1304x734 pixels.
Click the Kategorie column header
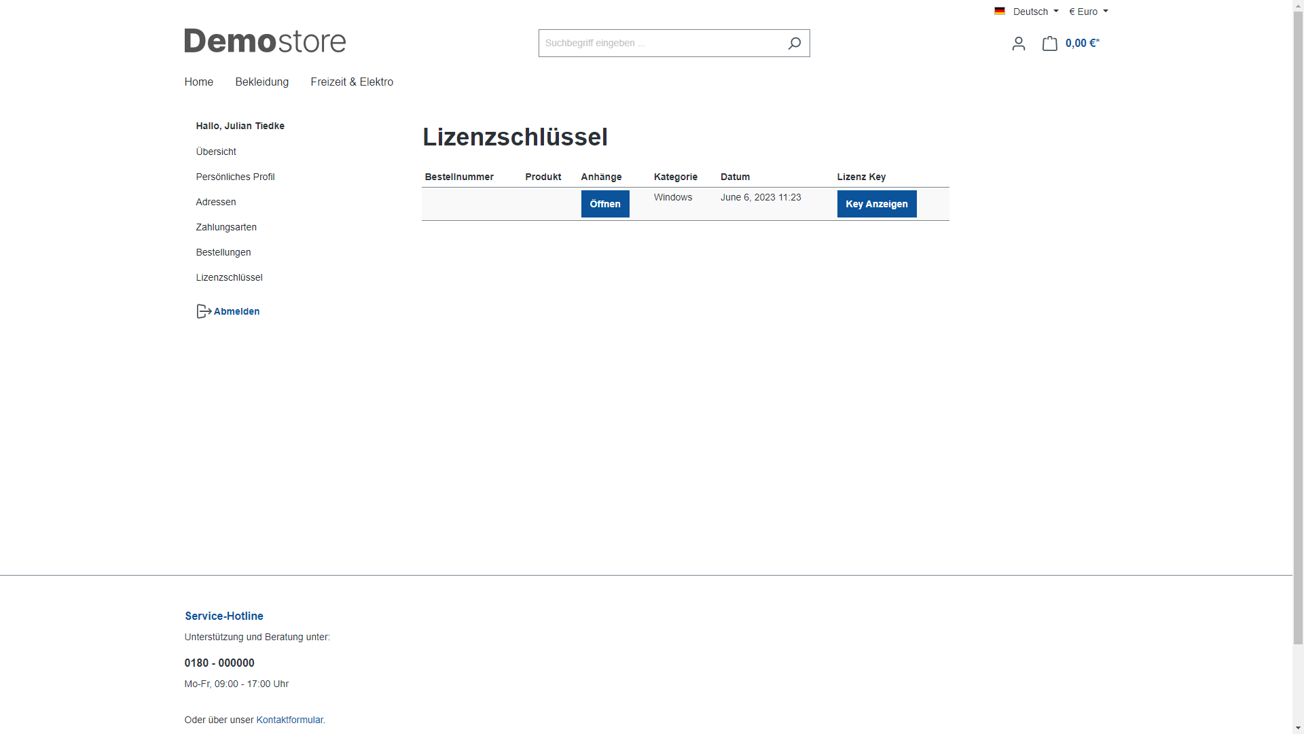pyautogui.click(x=676, y=177)
